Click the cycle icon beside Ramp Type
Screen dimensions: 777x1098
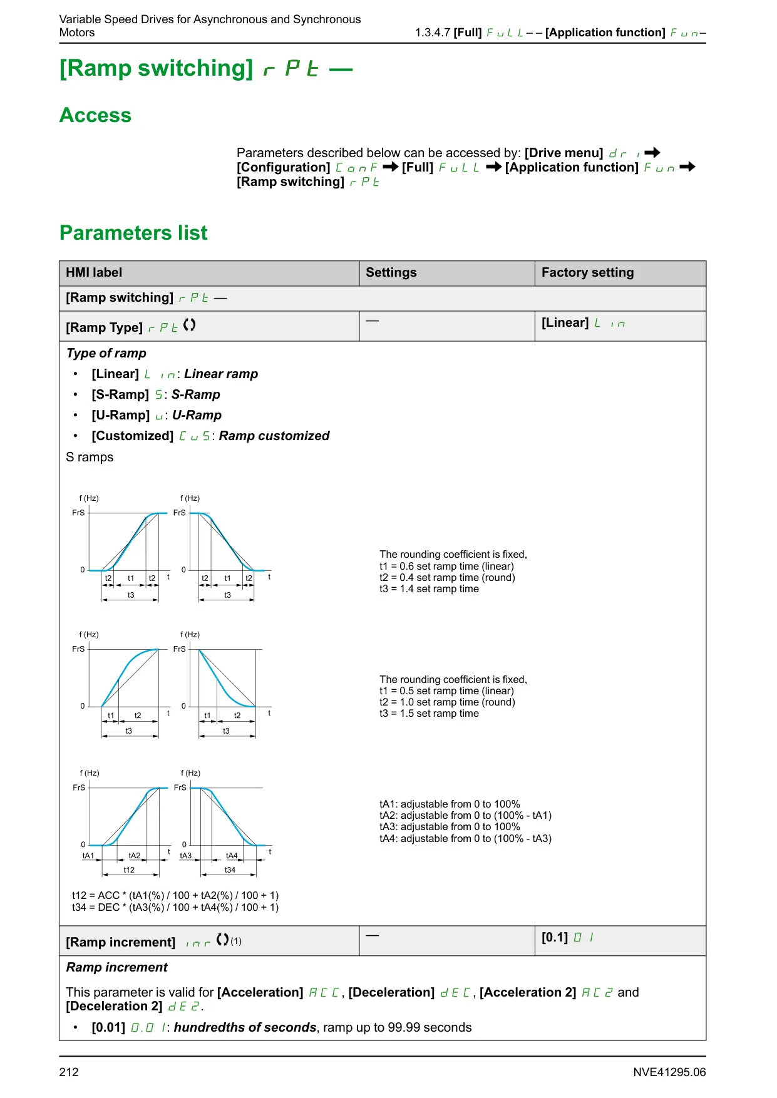pos(189,325)
